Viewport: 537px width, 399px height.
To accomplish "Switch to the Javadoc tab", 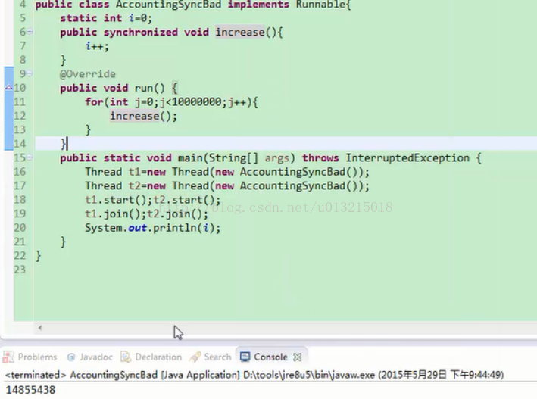I will coord(89,357).
